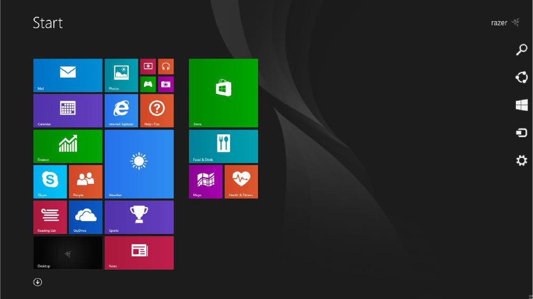Open the Help+Tips tile
This screenshot has height=299, width=533.
pos(156,111)
